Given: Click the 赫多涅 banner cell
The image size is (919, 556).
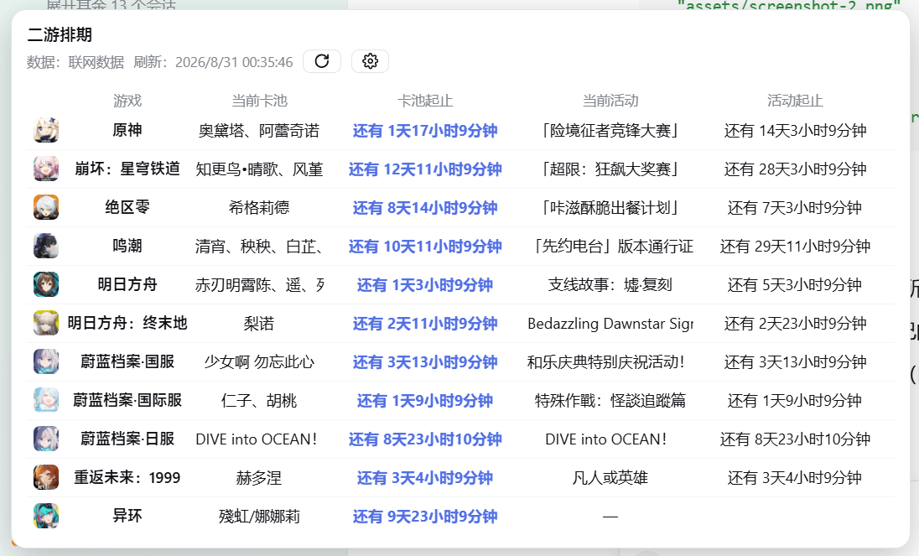Looking at the screenshot, I should 259,478.
